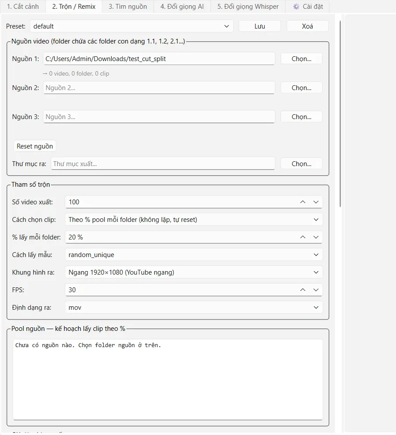The width and height of the screenshot is (396, 435).
Task: Browse folder with Chọn... for Nguồn 2
Action: pos(302,88)
